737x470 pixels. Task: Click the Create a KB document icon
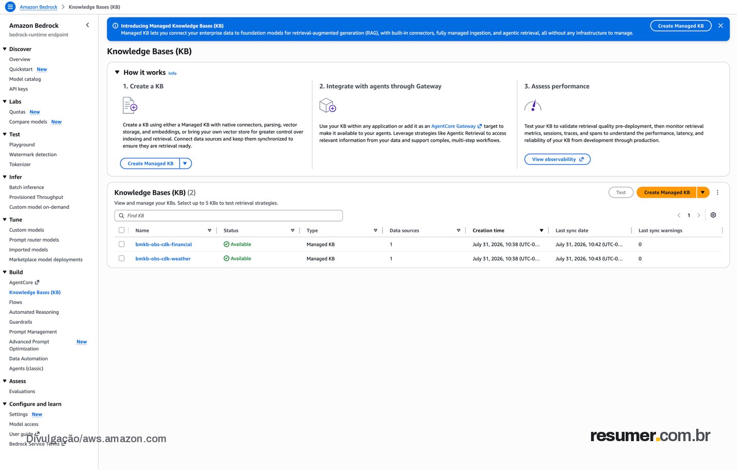click(130, 106)
